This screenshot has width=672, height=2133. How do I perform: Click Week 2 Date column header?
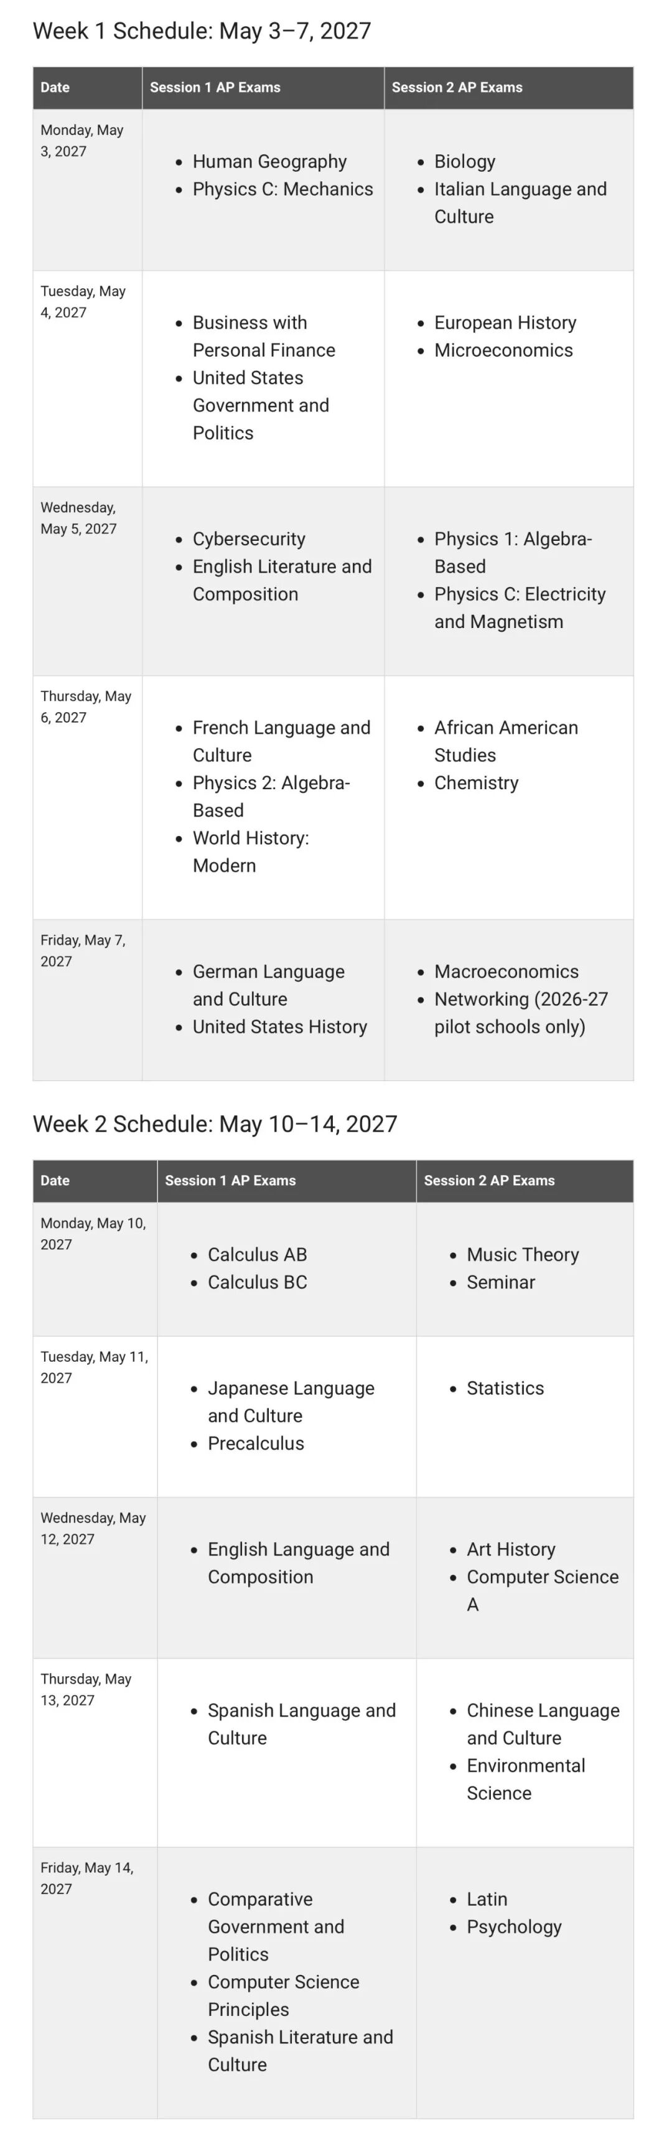(55, 1180)
